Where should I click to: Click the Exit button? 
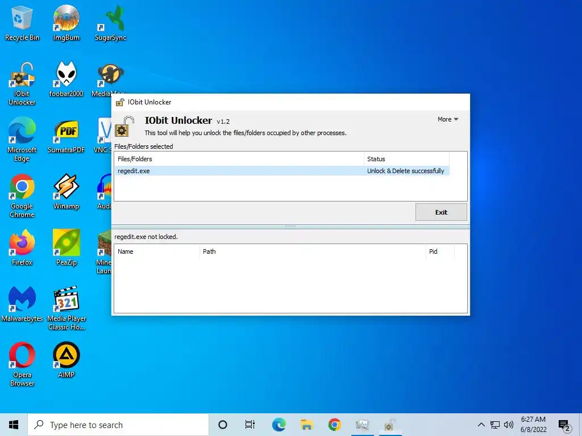(x=441, y=212)
